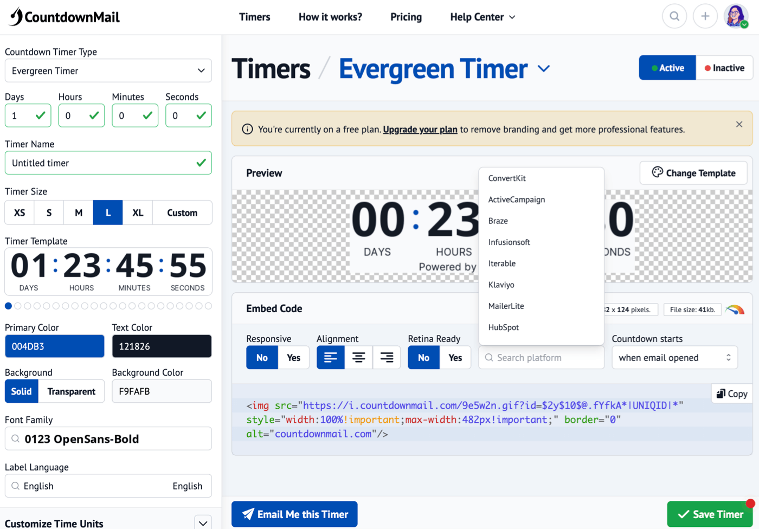This screenshot has width=759, height=529.
Task: Open Countdown starts dropdown
Action: [675, 358]
